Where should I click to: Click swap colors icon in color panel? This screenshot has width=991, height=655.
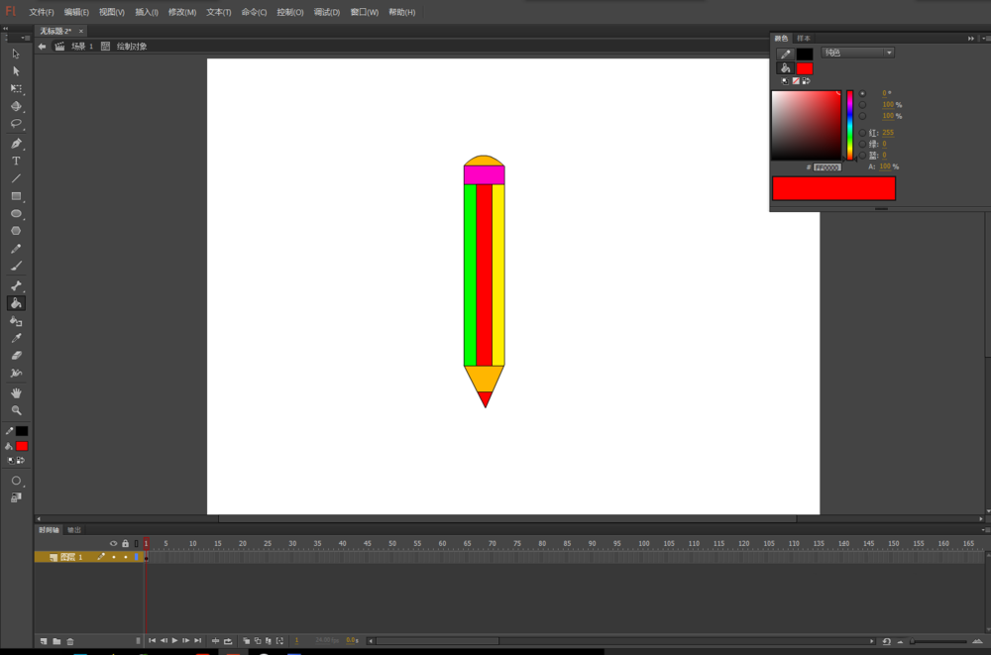(805, 81)
